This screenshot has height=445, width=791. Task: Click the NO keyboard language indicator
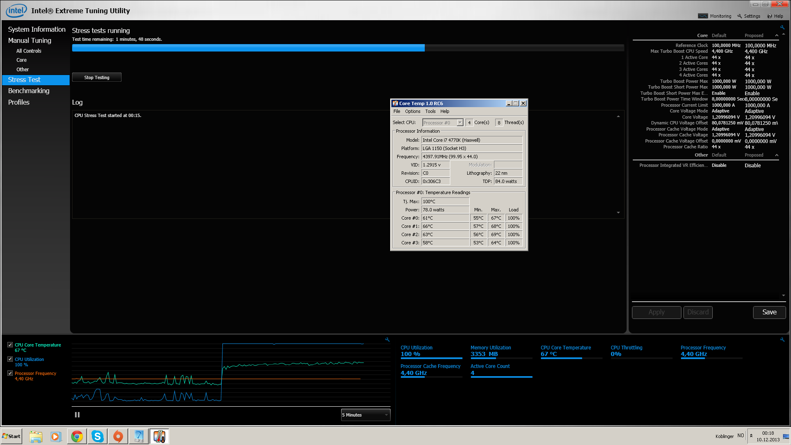click(740, 436)
